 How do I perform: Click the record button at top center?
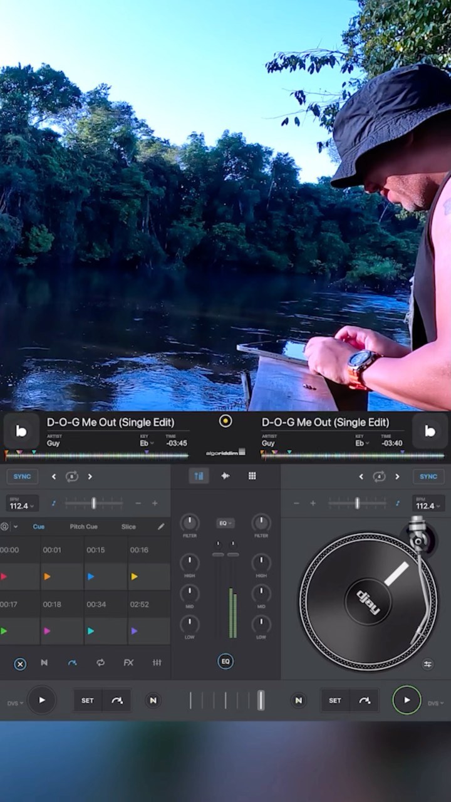click(225, 421)
